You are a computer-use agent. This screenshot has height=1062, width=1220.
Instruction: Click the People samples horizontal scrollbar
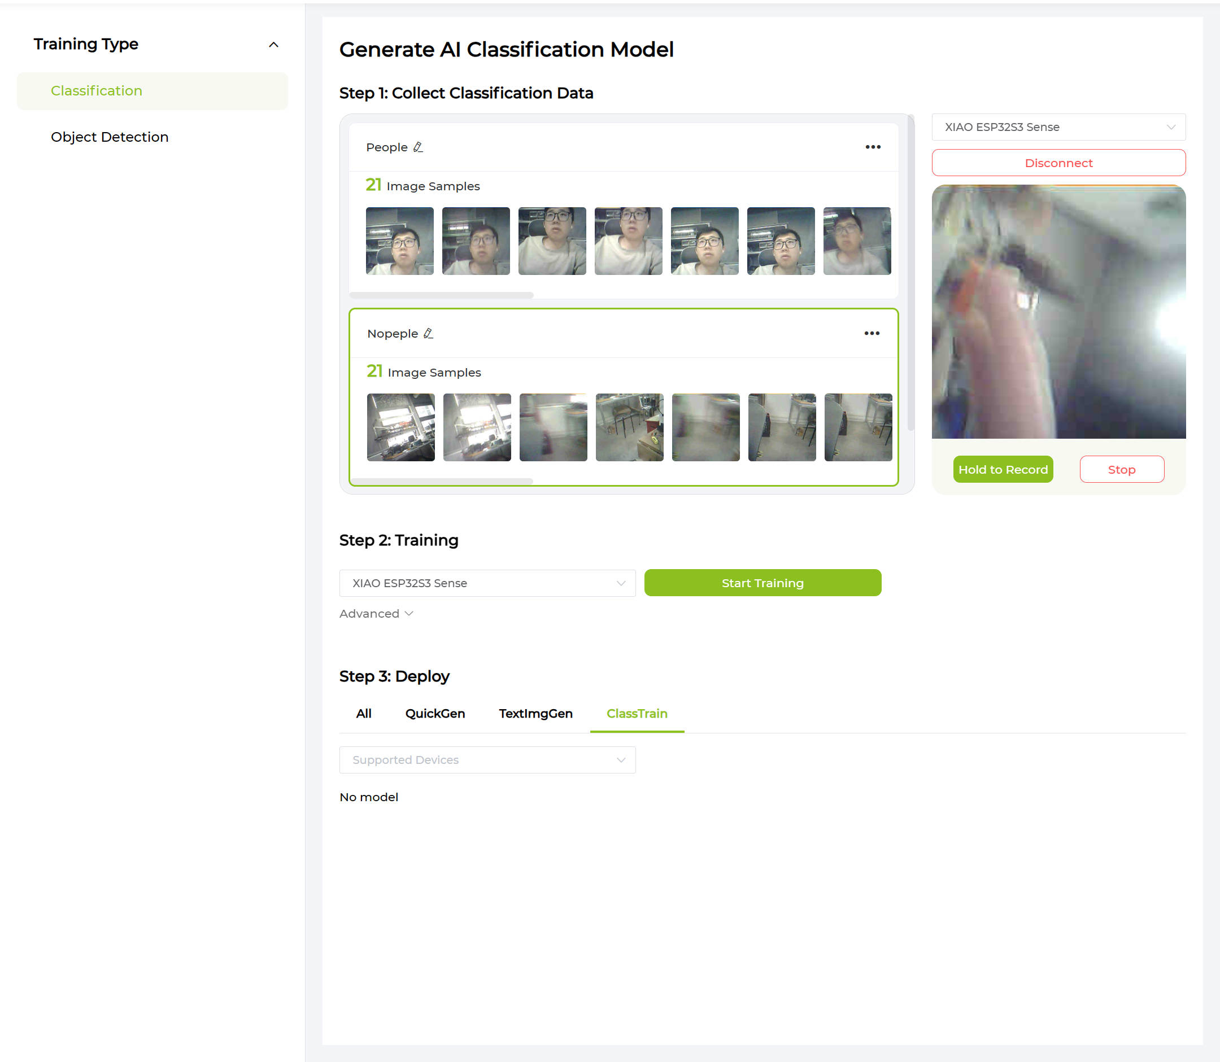click(441, 295)
